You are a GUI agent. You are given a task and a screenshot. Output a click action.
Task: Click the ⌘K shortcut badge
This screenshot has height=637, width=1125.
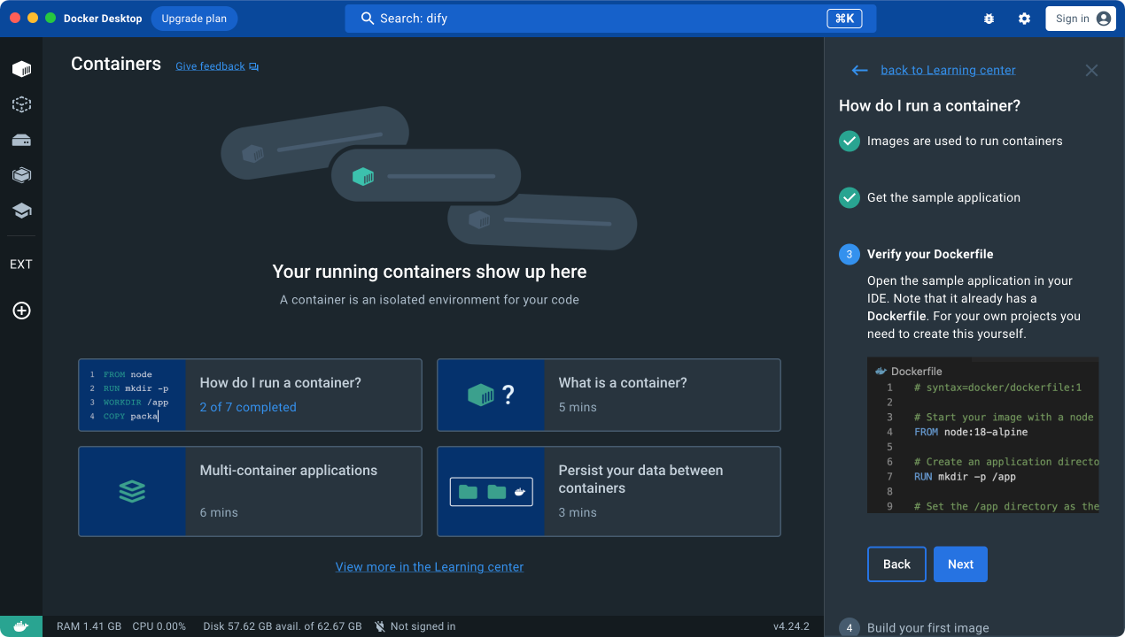[844, 18]
